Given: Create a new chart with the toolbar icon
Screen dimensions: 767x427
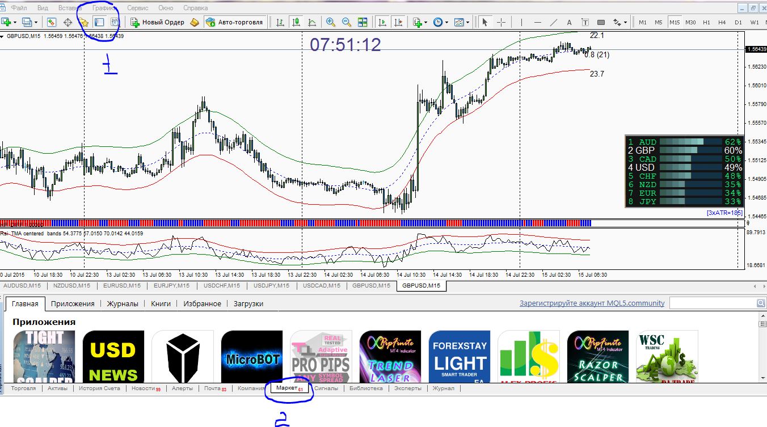Looking at the screenshot, I should point(7,22).
